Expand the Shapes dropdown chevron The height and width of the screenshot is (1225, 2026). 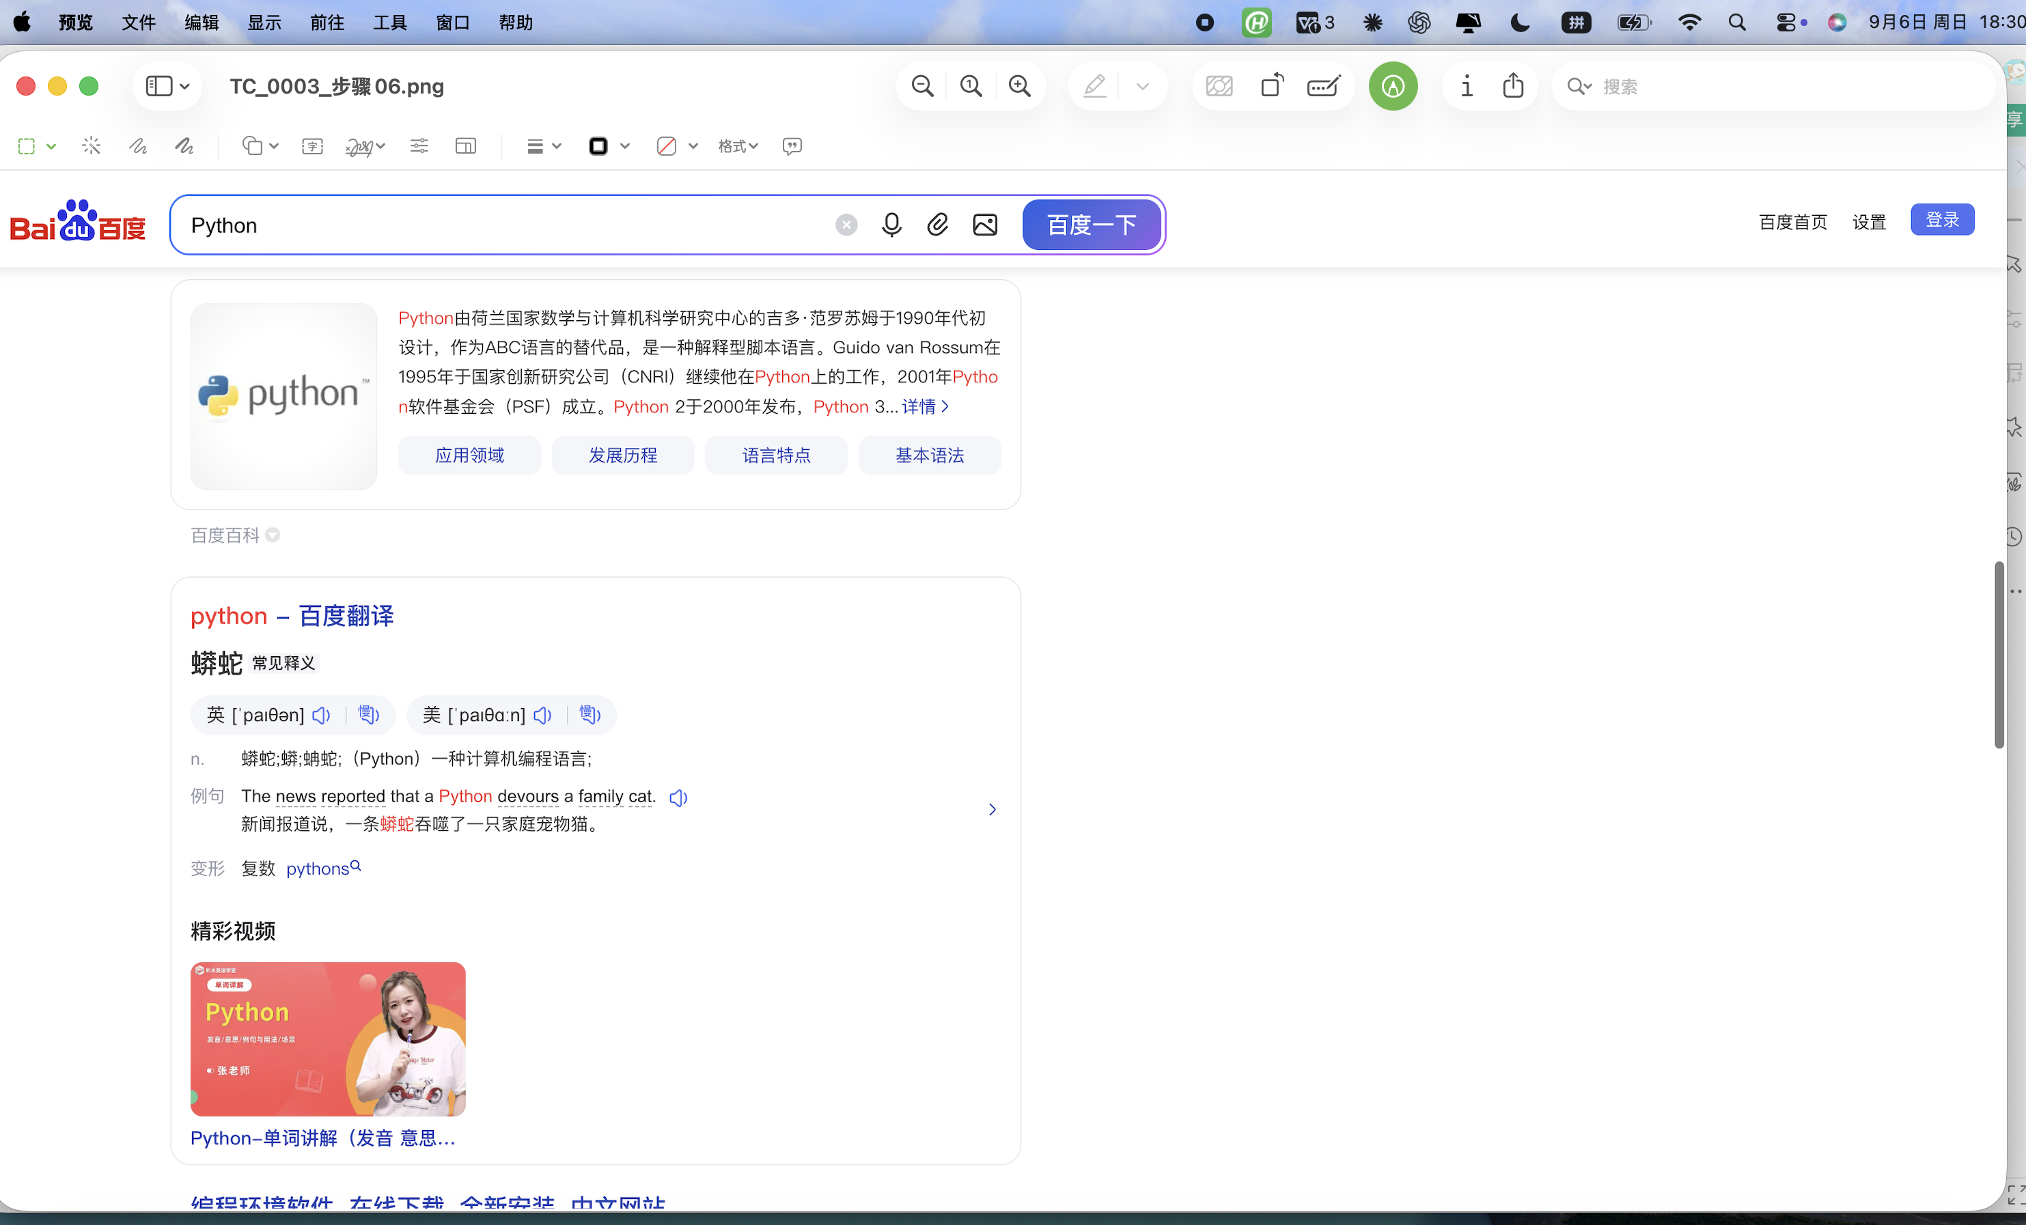coord(274,146)
